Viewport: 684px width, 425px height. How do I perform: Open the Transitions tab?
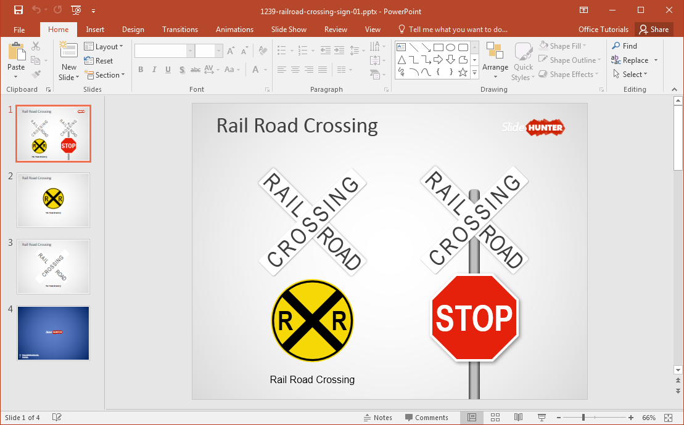click(x=179, y=29)
